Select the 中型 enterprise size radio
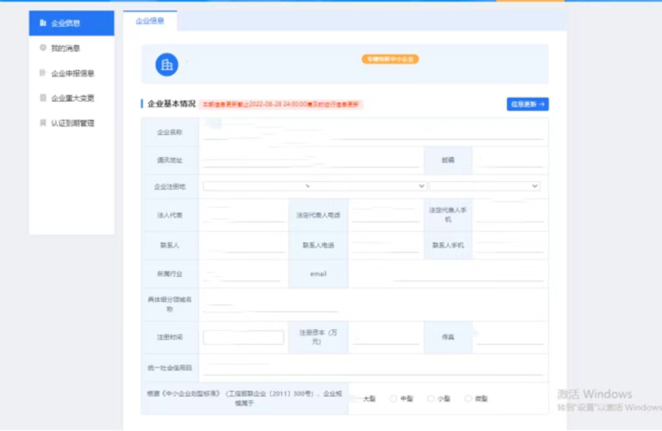The image size is (662, 431). [x=393, y=399]
